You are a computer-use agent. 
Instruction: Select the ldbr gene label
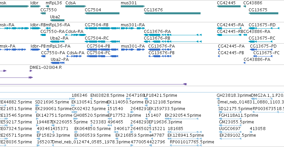click(x=34, y=3)
